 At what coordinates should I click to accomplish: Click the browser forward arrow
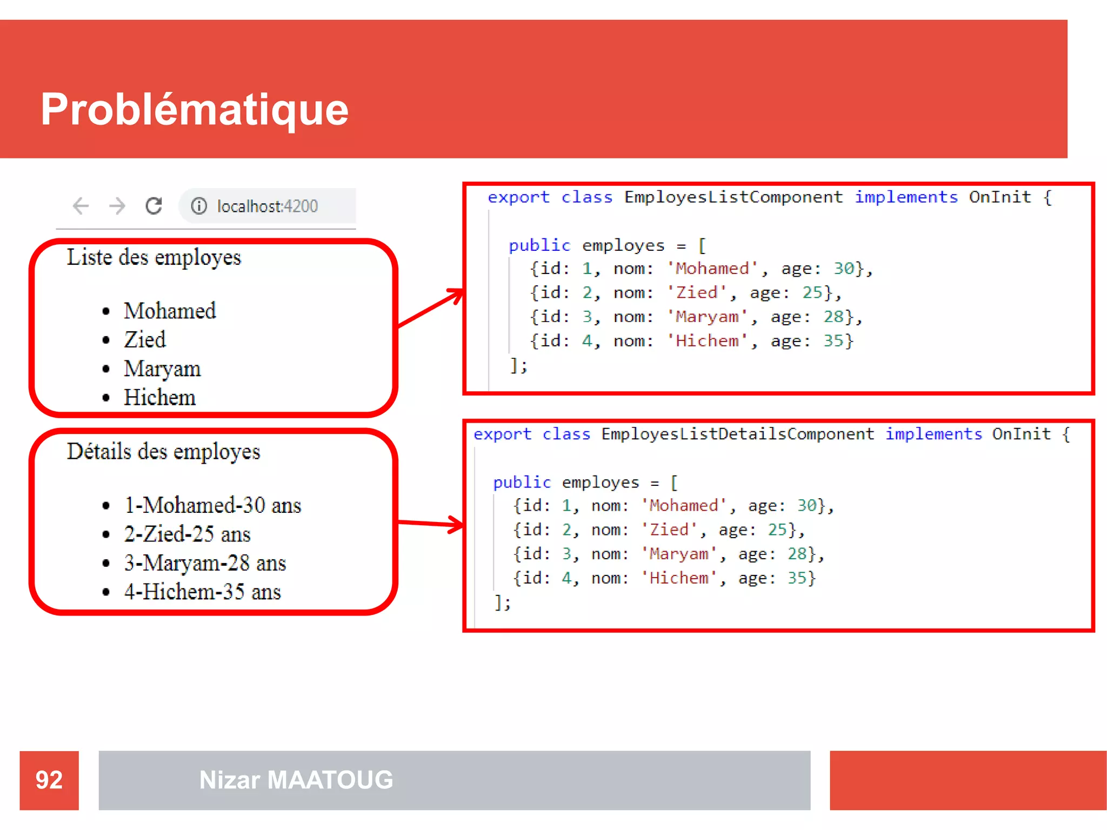coord(117,206)
